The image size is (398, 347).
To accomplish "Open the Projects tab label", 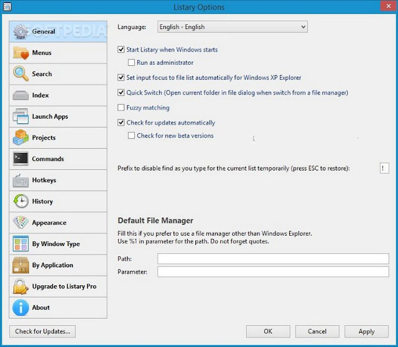I will (44, 137).
